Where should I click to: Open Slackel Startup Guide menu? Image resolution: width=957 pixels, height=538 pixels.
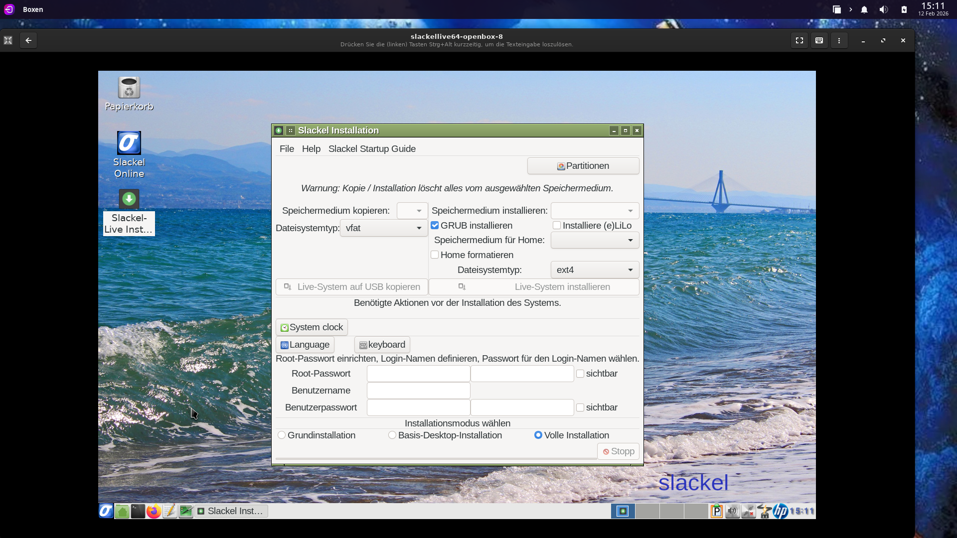point(372,149)
